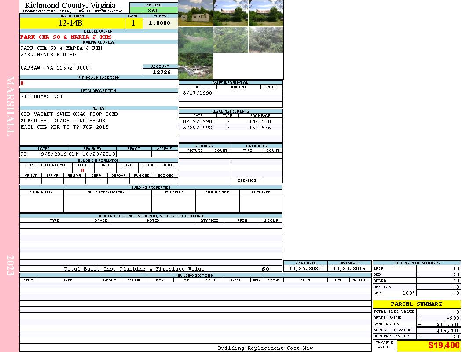This screenshot has width=462, height=352.
Task: Click the reviewed date 10/23/2019
Action: [x=99, y=154]
